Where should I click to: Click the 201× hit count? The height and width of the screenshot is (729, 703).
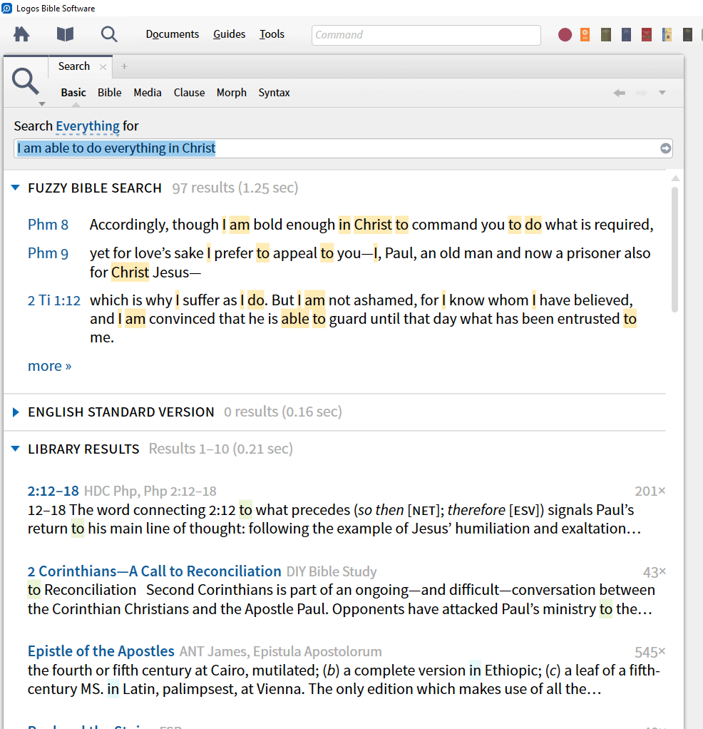[x=650, y=491]
